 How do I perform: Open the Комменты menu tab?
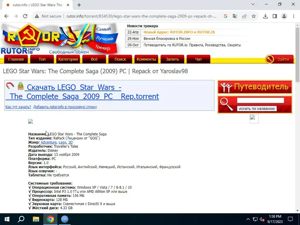[146, 59]
